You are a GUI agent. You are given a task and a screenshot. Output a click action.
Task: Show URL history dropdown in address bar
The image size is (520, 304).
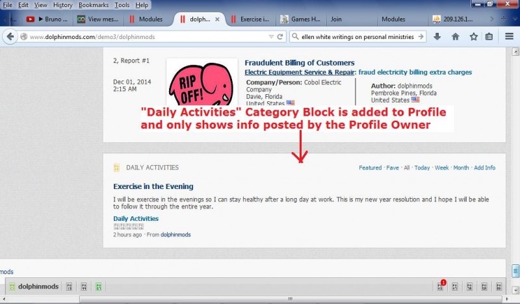coord(271,37)
